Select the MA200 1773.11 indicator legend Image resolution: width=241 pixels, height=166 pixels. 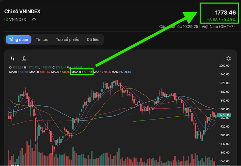82,72
